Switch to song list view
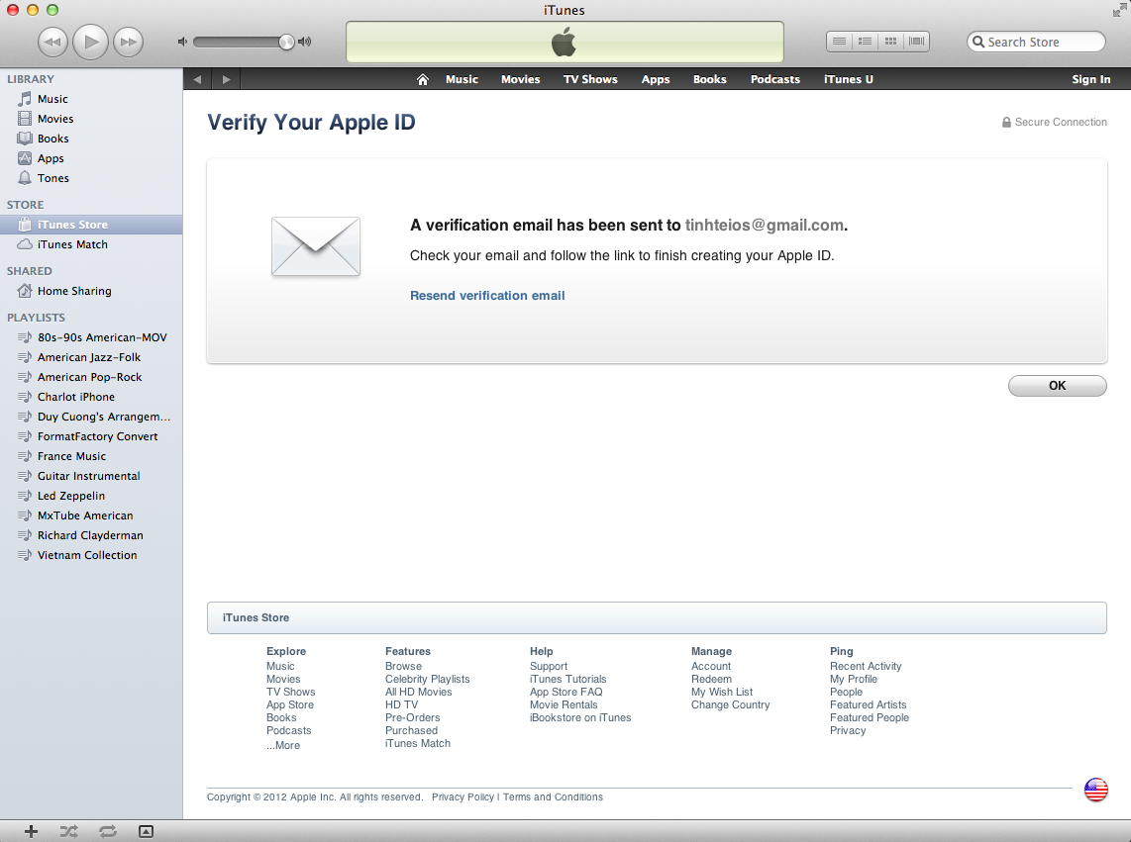This screenshot has width=1131, height=842. 839,42
